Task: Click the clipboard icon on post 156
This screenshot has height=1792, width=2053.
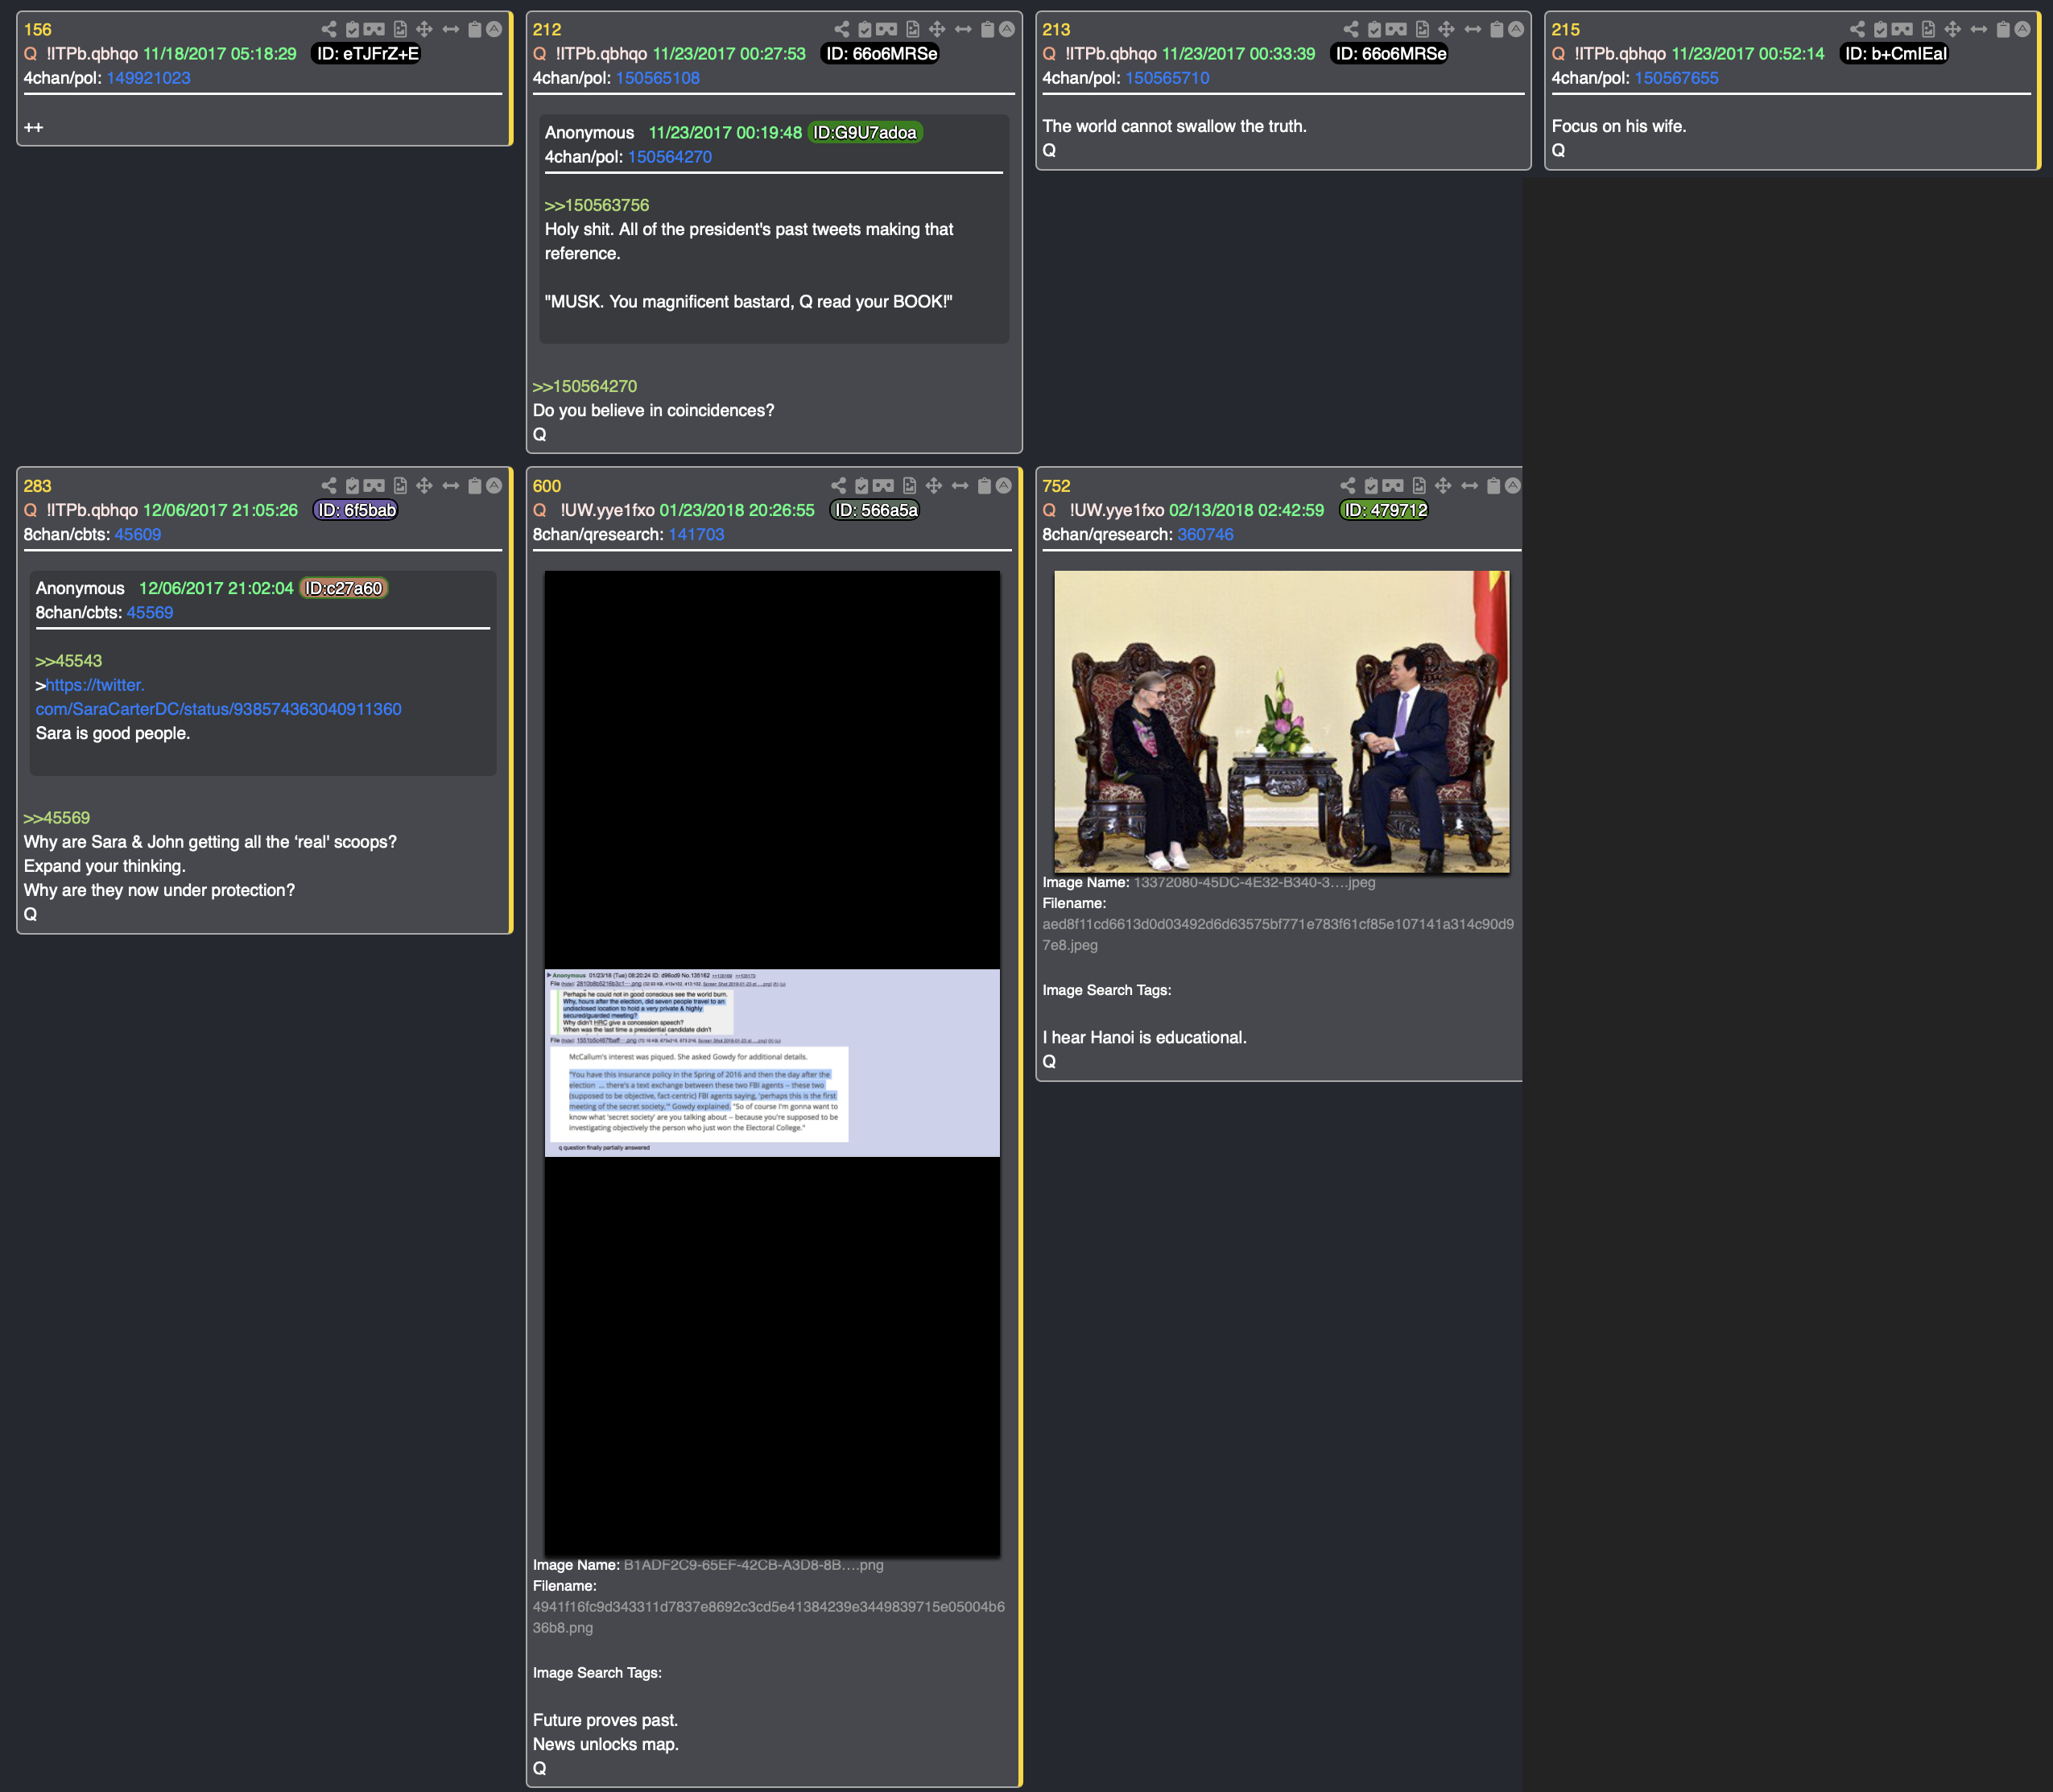Action: tap(475, 29)
